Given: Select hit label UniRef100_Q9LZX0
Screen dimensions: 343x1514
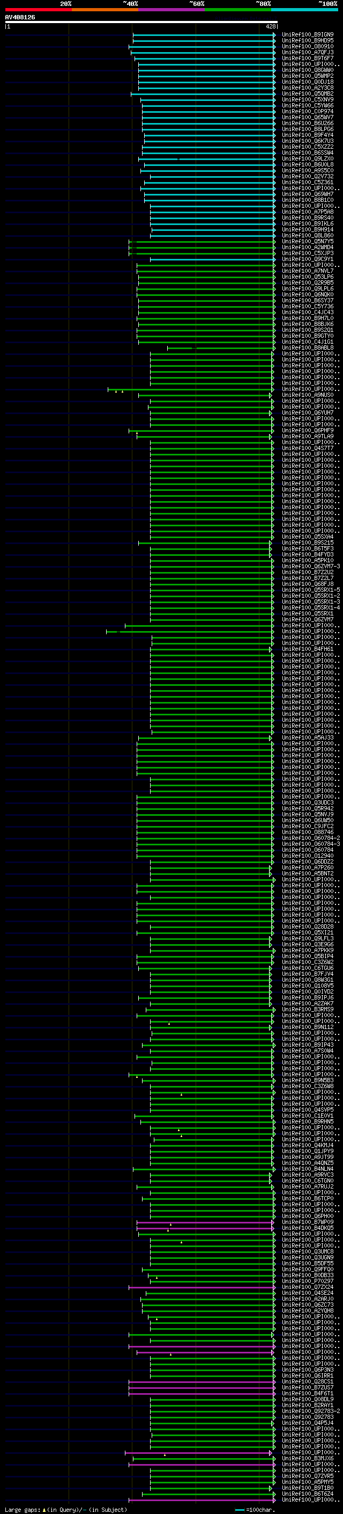Looking at the screenshot, I should click(308, 158).
